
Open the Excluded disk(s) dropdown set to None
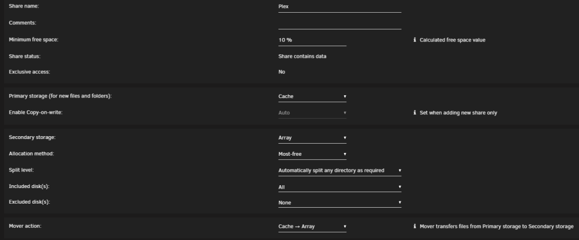340,202
